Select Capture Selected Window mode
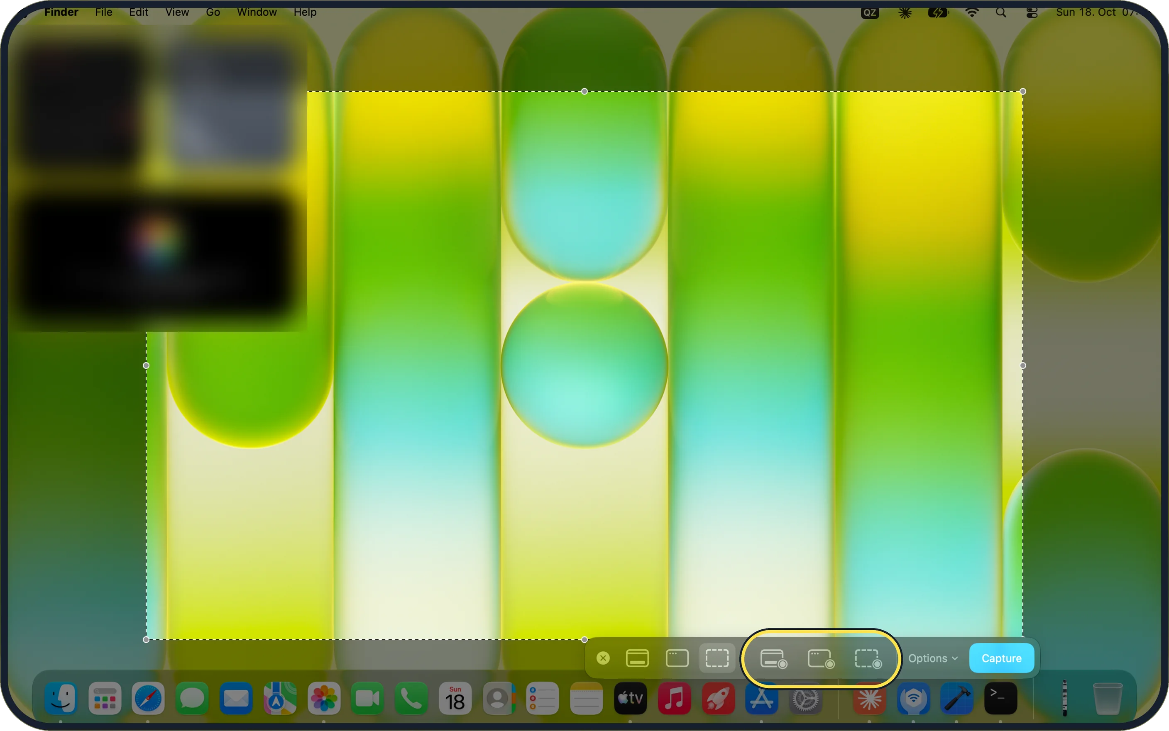Screen dimensions: 1169x731 677,658
